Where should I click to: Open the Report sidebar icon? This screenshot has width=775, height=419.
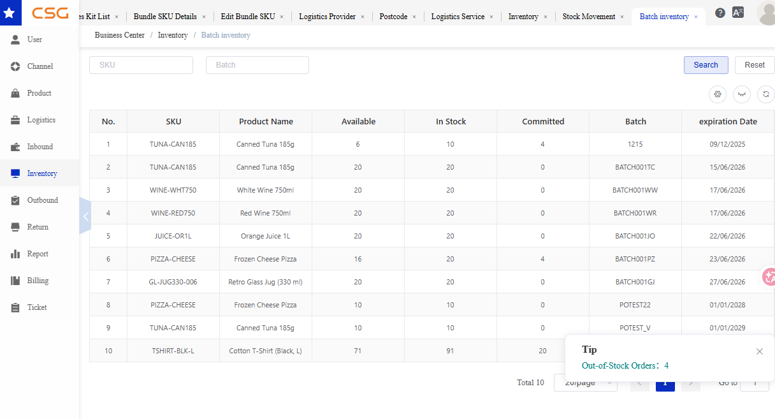coord(15,254)
